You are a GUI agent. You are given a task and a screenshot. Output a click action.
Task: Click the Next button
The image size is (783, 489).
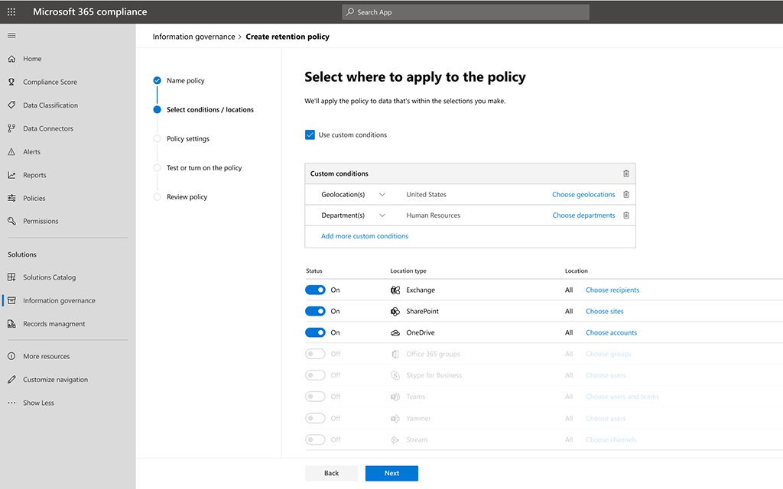(391, 474)
